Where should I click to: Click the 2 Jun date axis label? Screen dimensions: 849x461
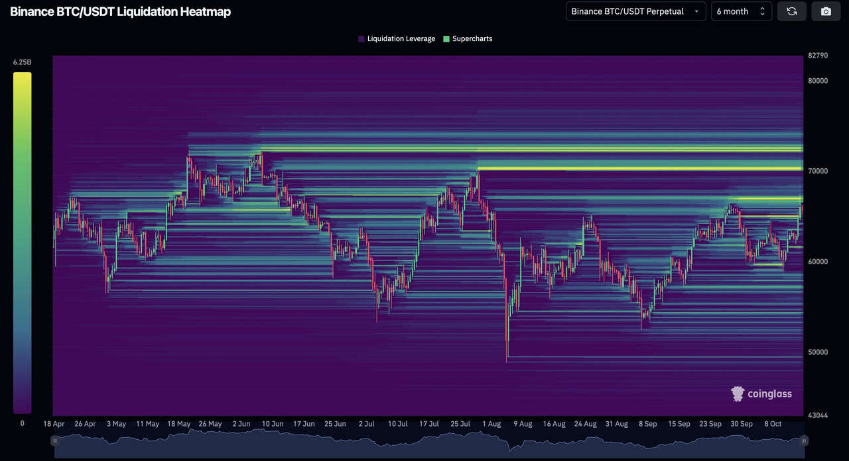(x=240, y=424)
